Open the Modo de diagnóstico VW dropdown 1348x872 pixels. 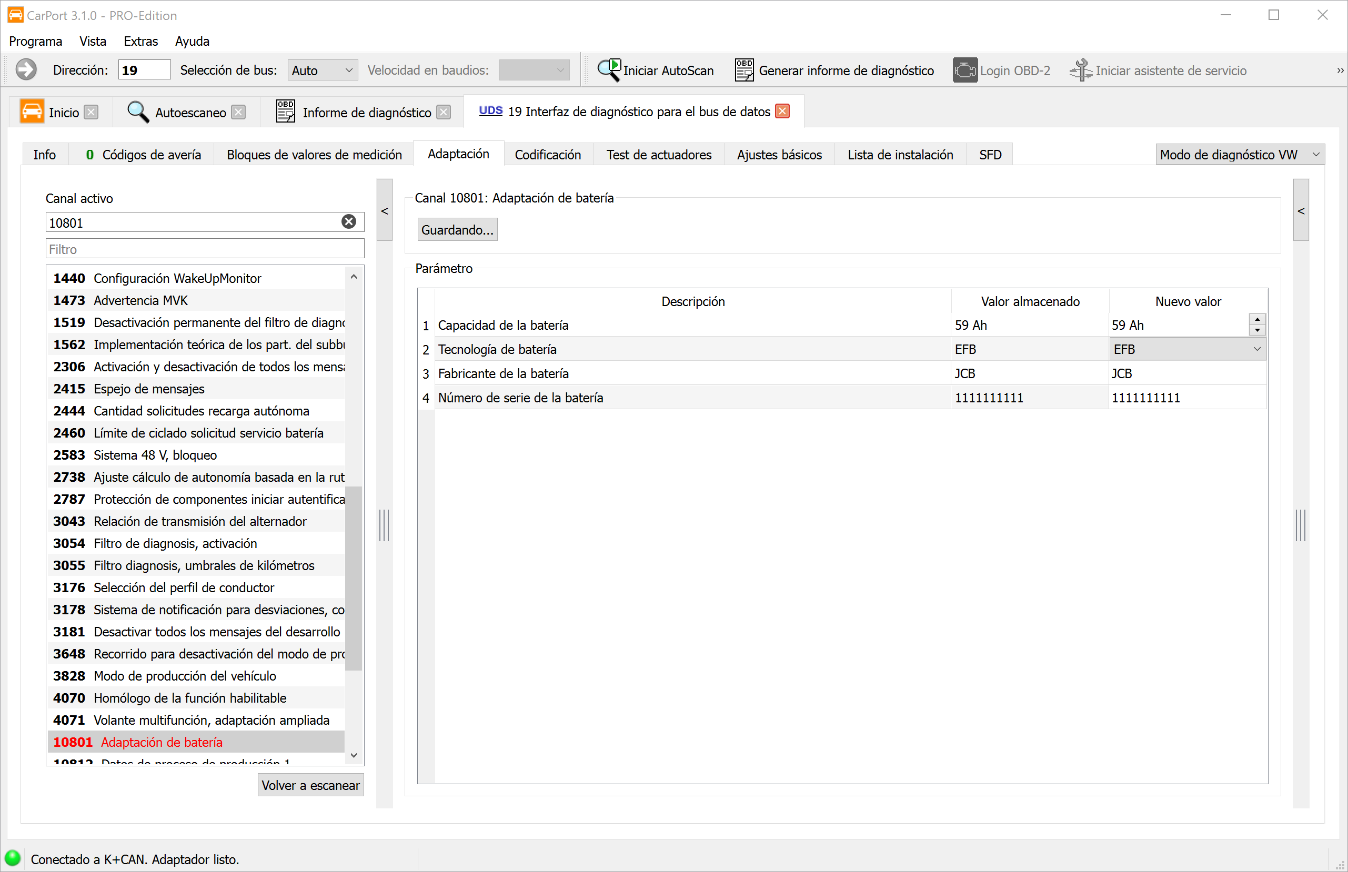pos(1239,155)
